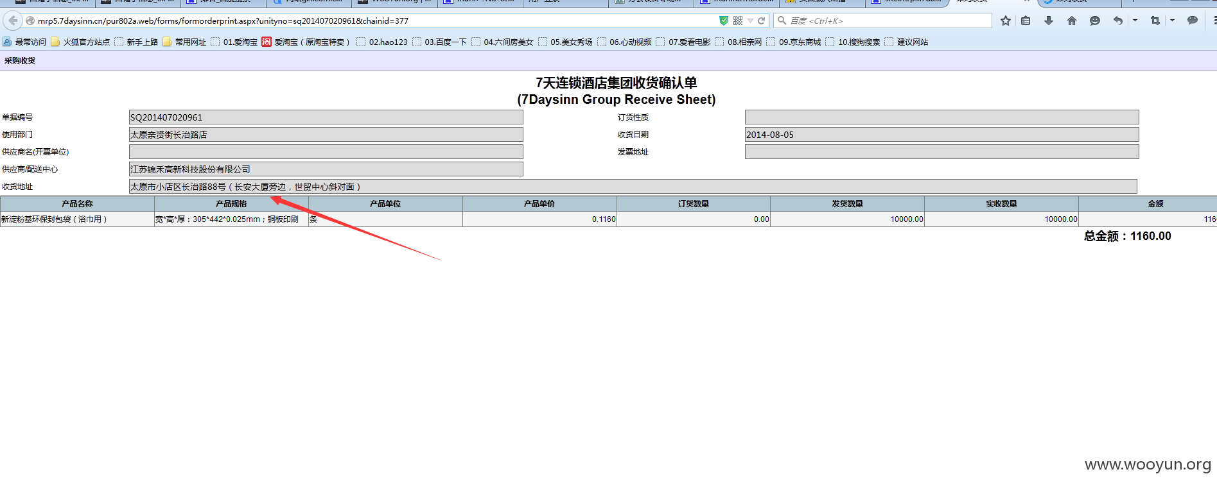Open the 07.爱看电影 bookmark

pos(683,42)
